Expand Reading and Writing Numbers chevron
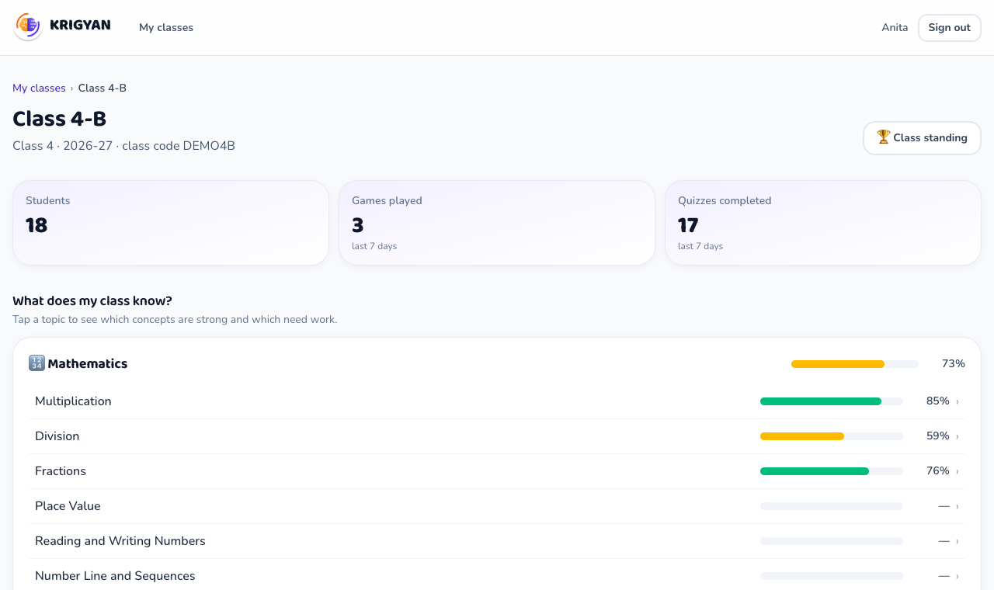The height and width of the screenshot is (590, 994). point(958,541)
